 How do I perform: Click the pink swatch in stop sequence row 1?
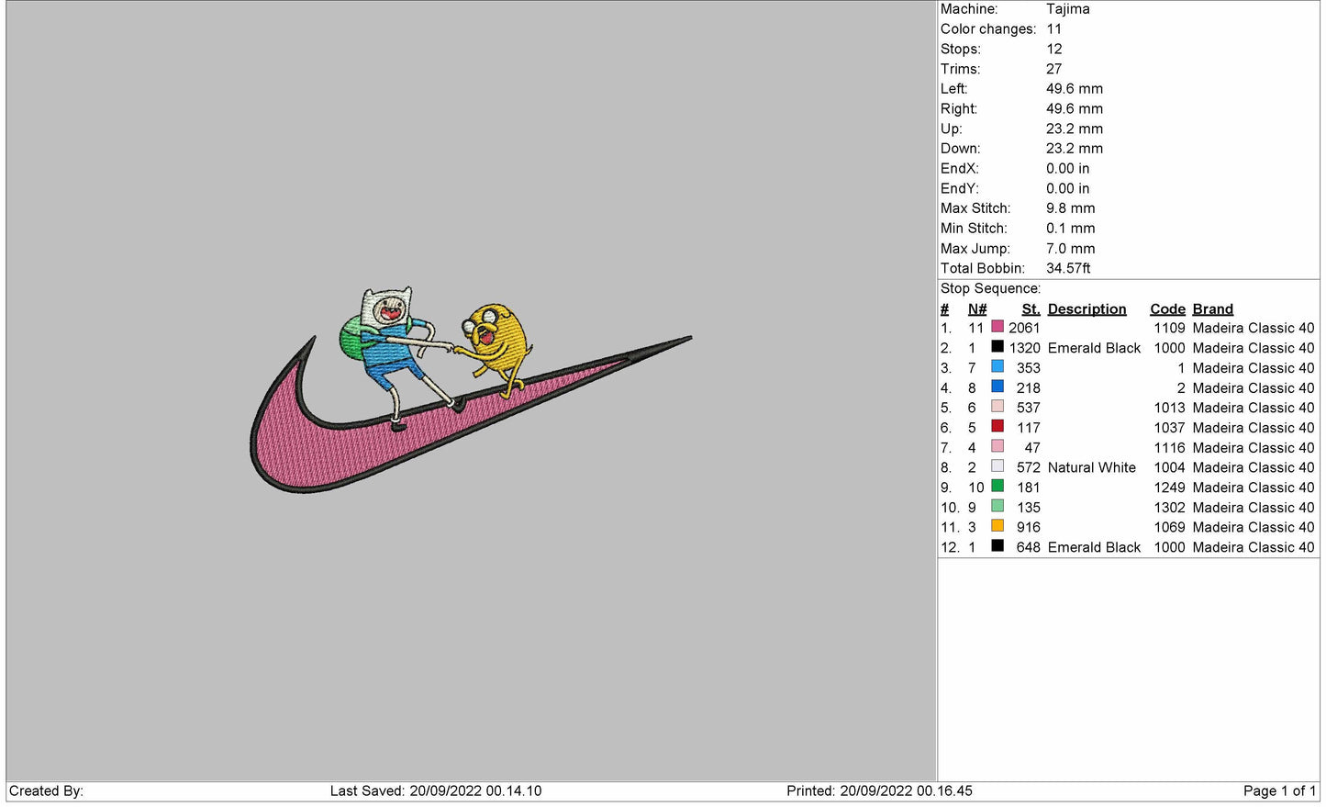click(997, 327)
